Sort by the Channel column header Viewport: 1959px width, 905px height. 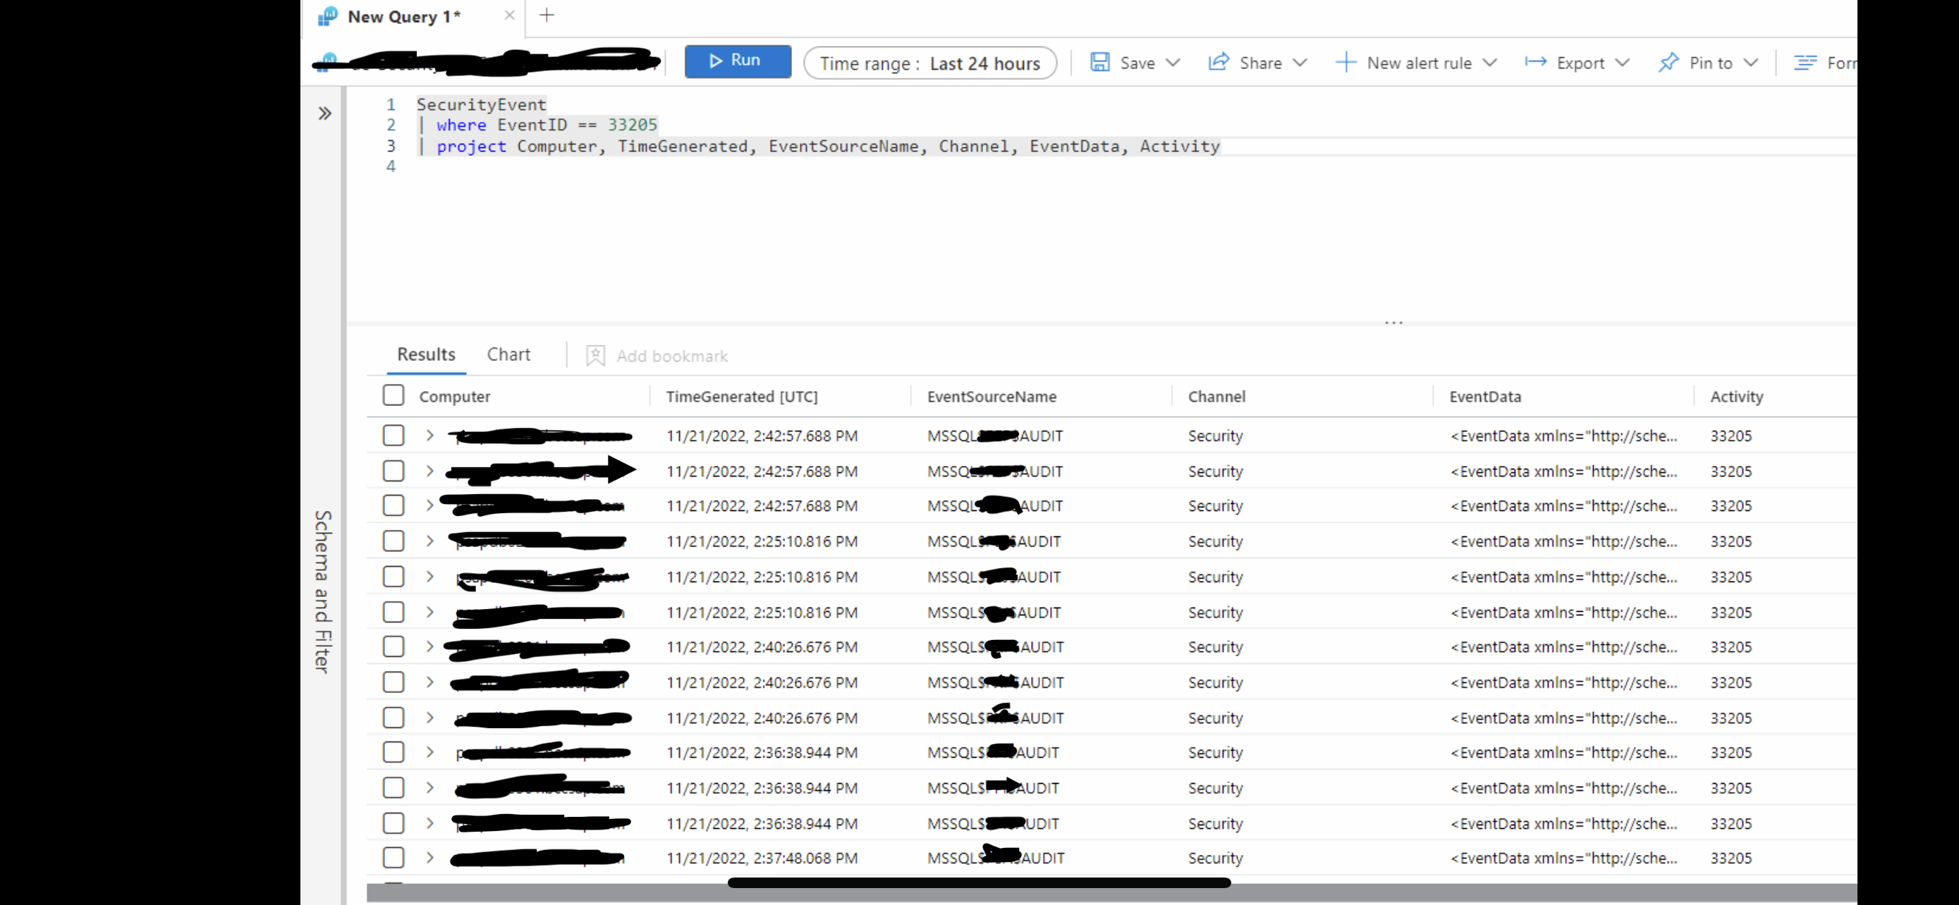pyautogui.click(x=1216, y=397)
